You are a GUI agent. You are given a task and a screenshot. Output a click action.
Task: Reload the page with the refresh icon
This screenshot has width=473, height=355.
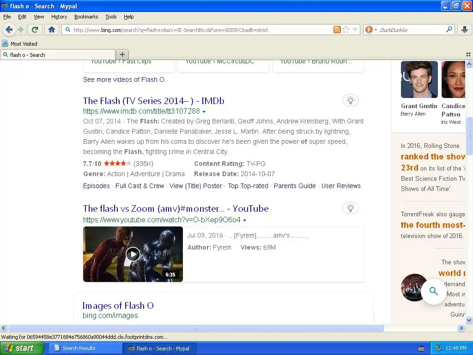click(x=35, y=30)
